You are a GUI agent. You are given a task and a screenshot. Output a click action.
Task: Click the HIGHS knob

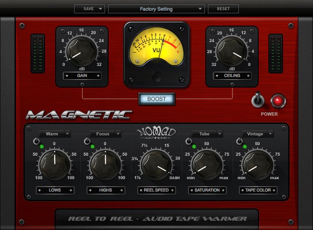pos(106,165)
